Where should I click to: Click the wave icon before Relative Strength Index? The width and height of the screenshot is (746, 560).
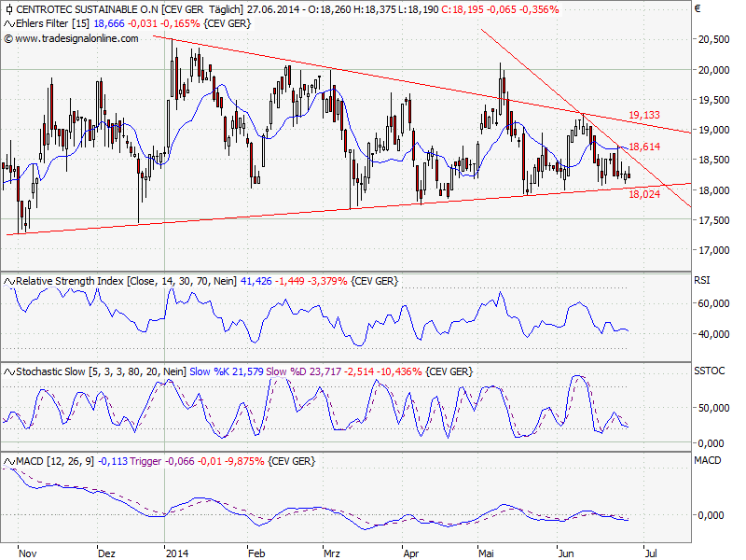point(8,280)
